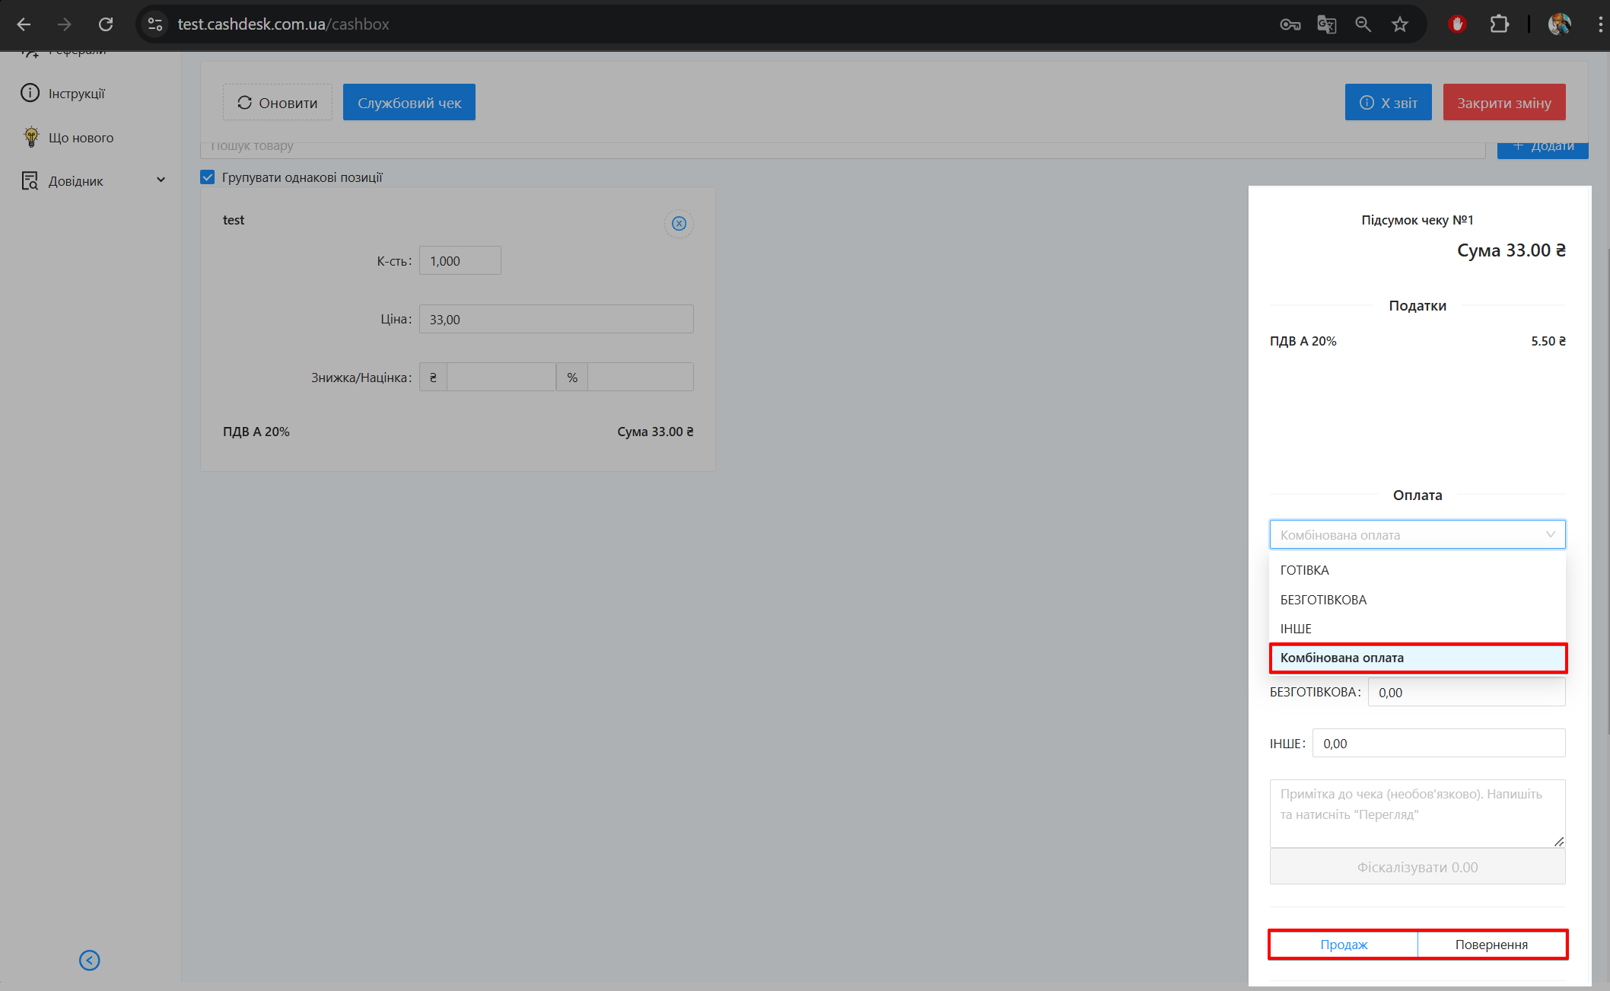Click the Службовий чек button

pos(409,103)
